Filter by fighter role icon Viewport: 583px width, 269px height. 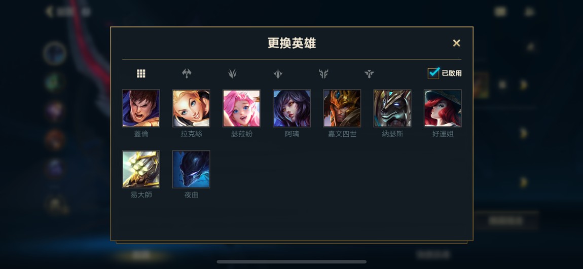point(187,73)
